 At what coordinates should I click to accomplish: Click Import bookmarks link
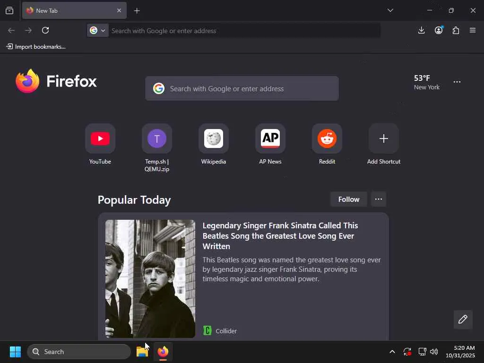click(36, 47)
